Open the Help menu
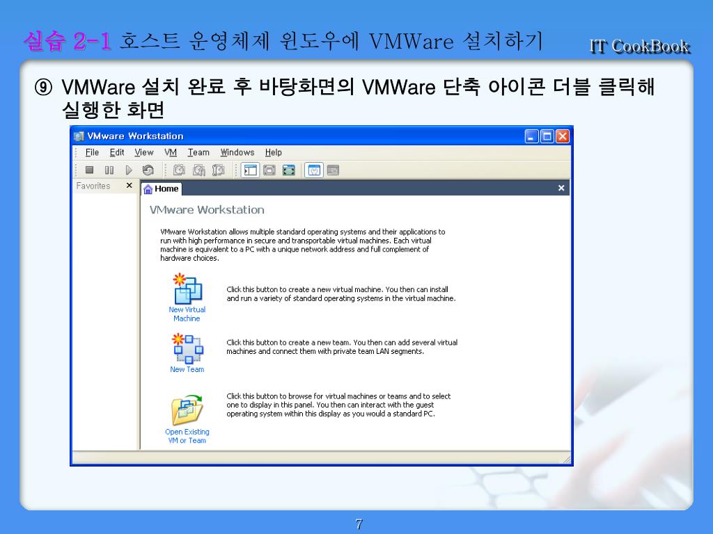The width and height of the screenshot is (713, 534). pos(273,152)
